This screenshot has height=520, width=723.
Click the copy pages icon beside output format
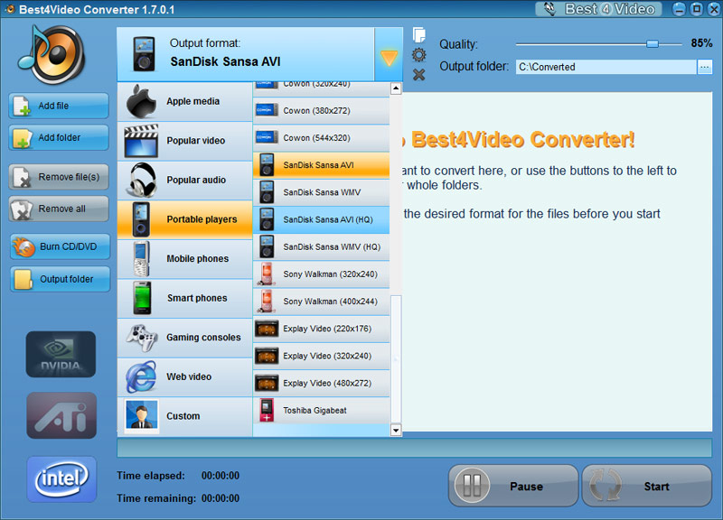(418, 34)
